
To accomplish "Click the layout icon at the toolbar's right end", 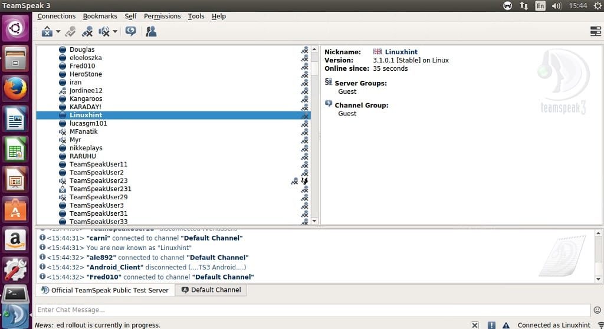I will 596,31.
